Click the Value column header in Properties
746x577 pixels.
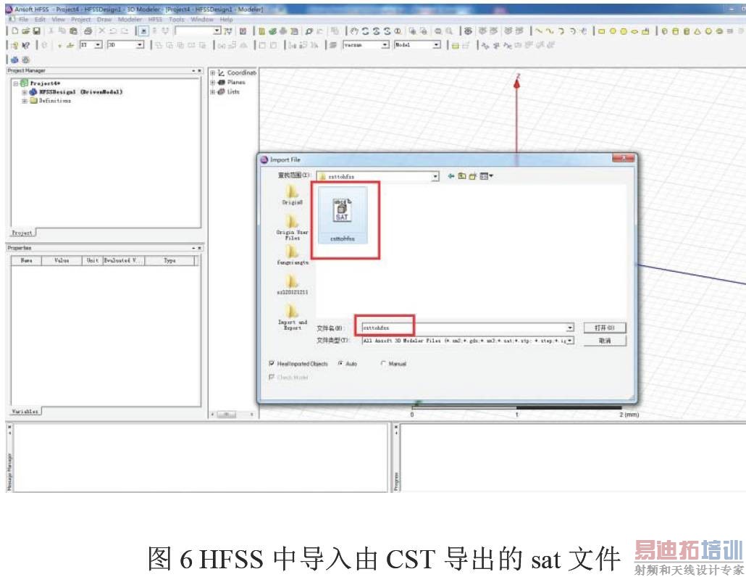(62, 260)
